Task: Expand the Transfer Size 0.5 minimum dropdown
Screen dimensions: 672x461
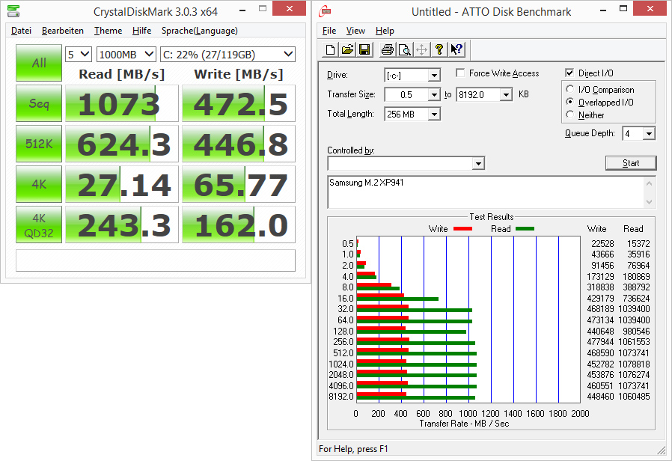Action: click(x=434, y=95)
